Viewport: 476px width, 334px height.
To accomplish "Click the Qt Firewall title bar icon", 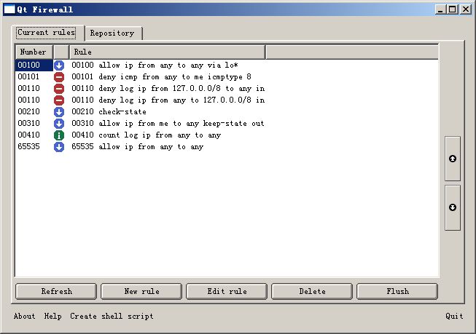I will (x=9, y=9).
